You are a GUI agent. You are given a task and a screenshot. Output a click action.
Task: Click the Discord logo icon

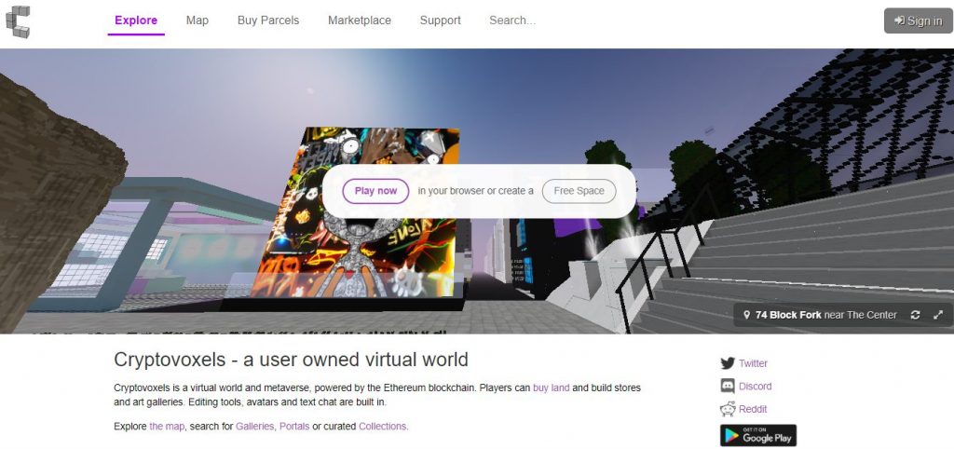tap(728, 387)
